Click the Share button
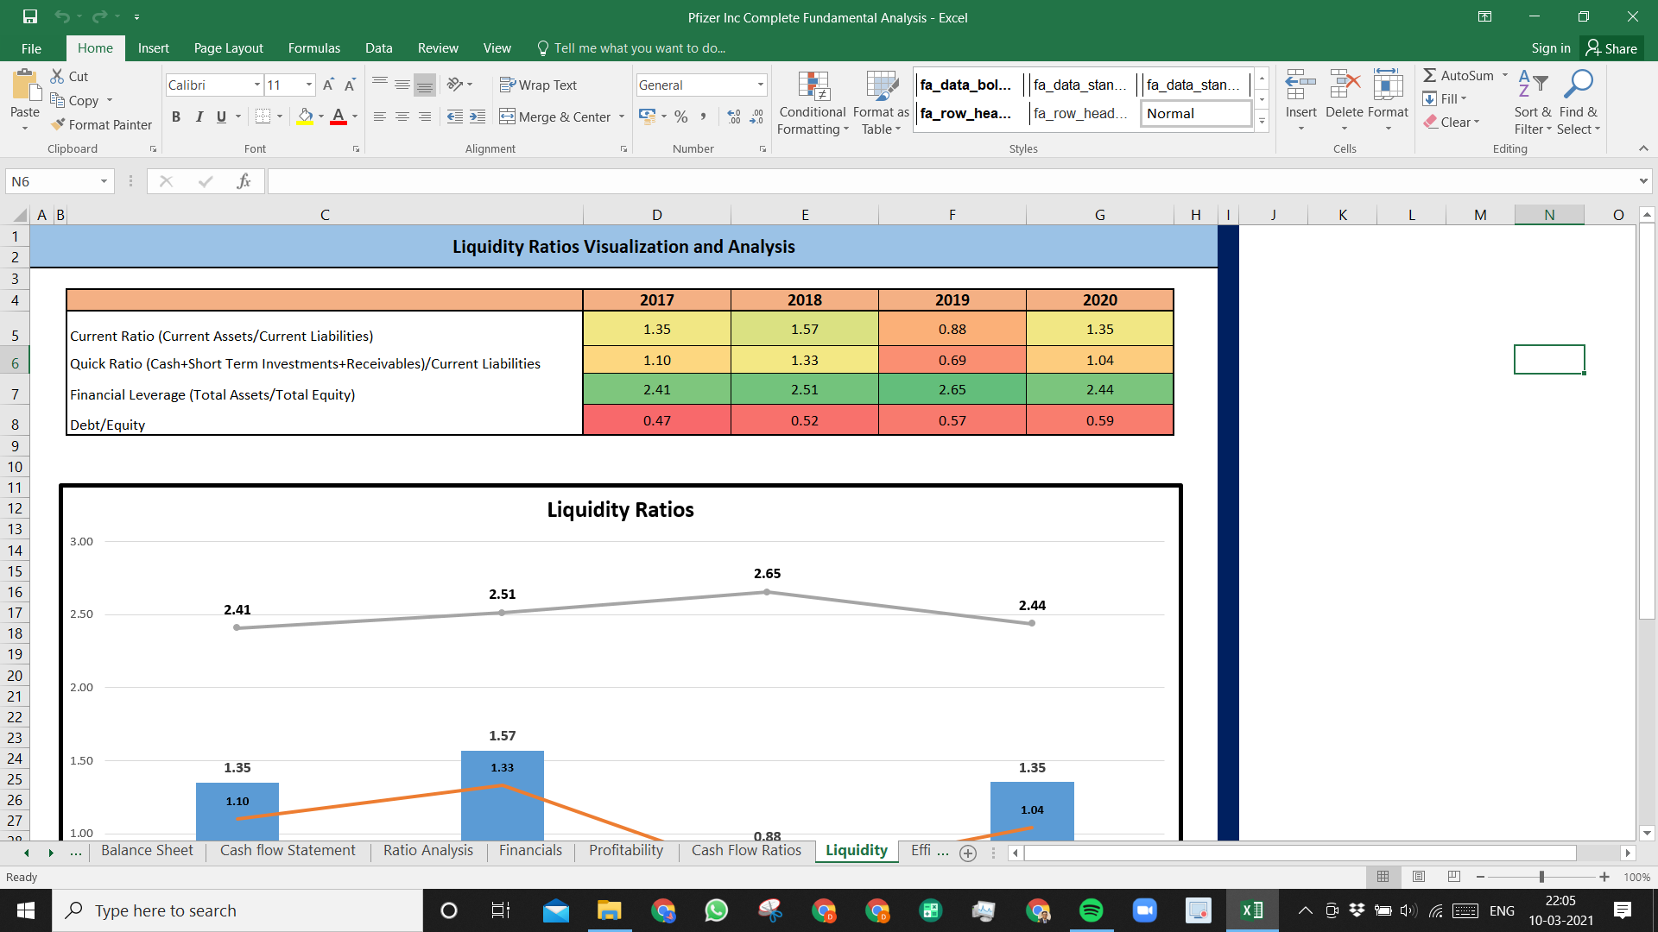Image resolution: width=1658 pixels, height=932 pixels. pyautogui.click(x=1611, y=48)
